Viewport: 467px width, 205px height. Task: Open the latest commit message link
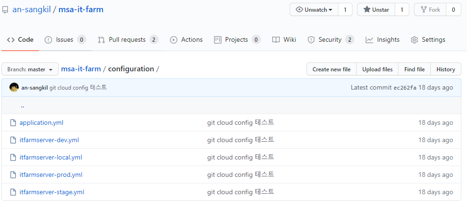[x=78, y=87]
